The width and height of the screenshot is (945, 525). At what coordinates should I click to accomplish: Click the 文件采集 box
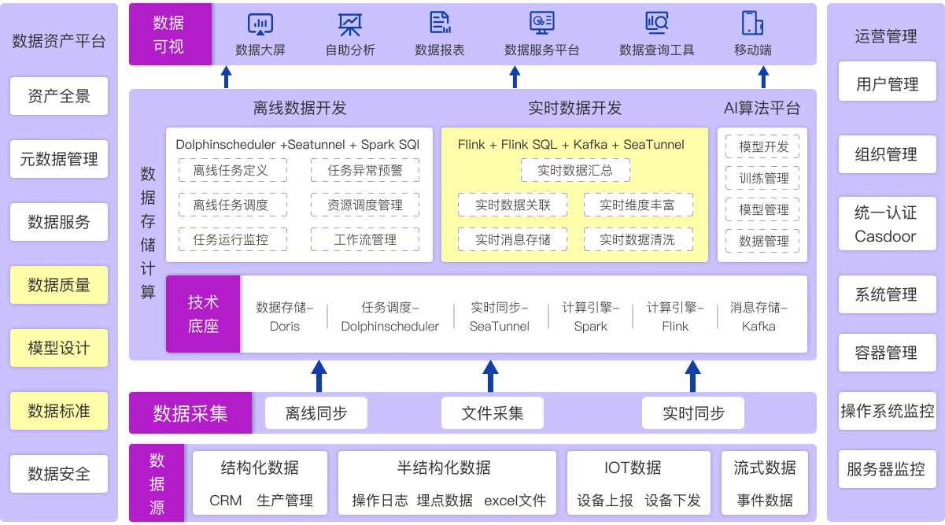[493, 413]
